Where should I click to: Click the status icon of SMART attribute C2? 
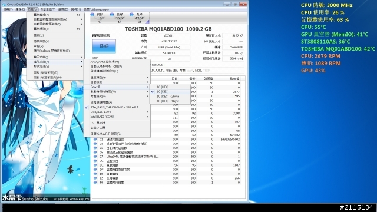(95, 139)
